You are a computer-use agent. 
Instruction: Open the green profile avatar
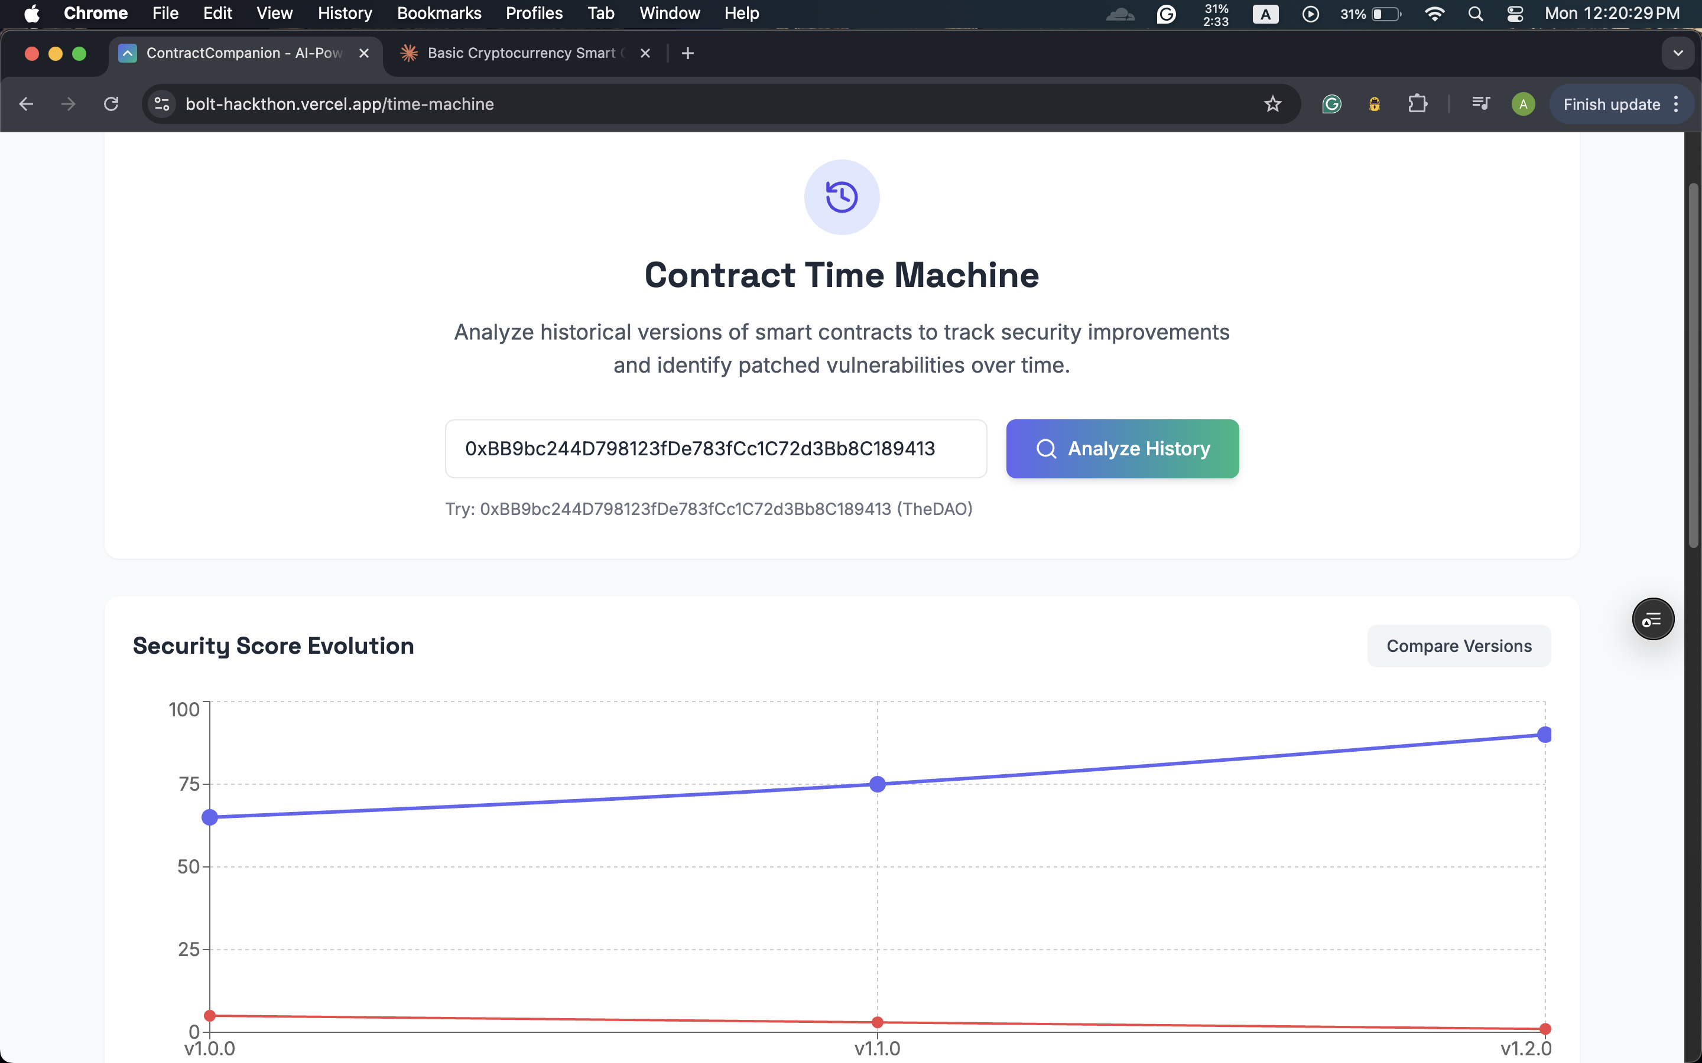point(1523,105)
